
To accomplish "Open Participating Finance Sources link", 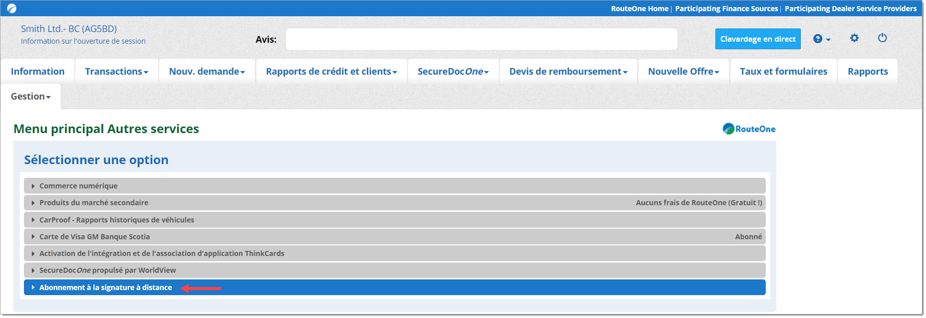I will pos(727,9).
